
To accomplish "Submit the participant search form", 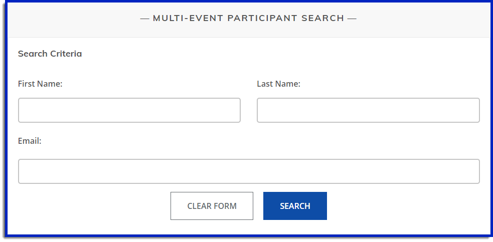I will point(295,206).
